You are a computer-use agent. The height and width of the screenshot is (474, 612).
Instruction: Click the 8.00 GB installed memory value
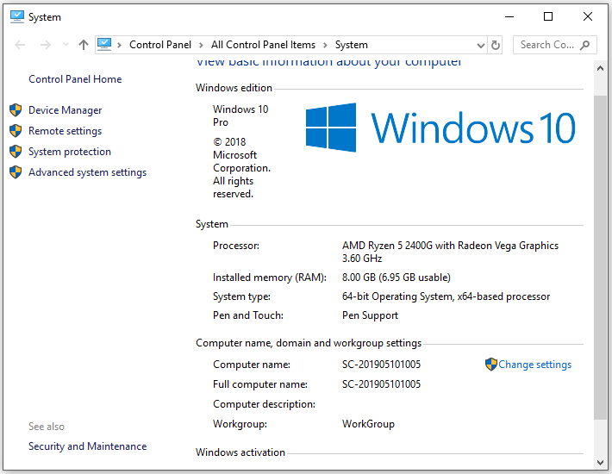(397, 278)
